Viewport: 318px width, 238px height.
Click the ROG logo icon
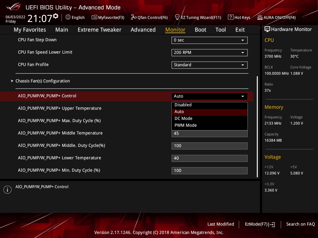point(14,7)
